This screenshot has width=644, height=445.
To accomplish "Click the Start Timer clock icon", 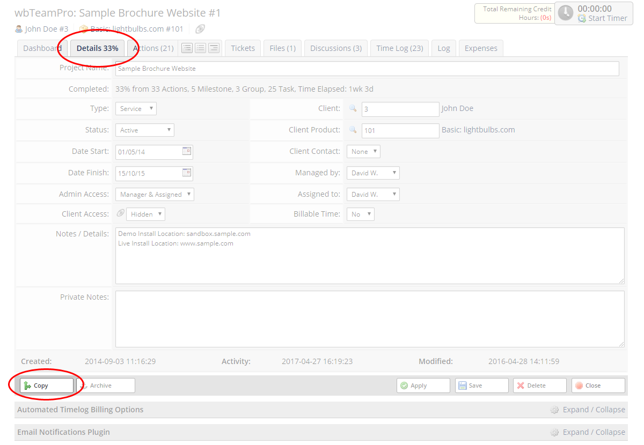I will click(x=565, y=14).
